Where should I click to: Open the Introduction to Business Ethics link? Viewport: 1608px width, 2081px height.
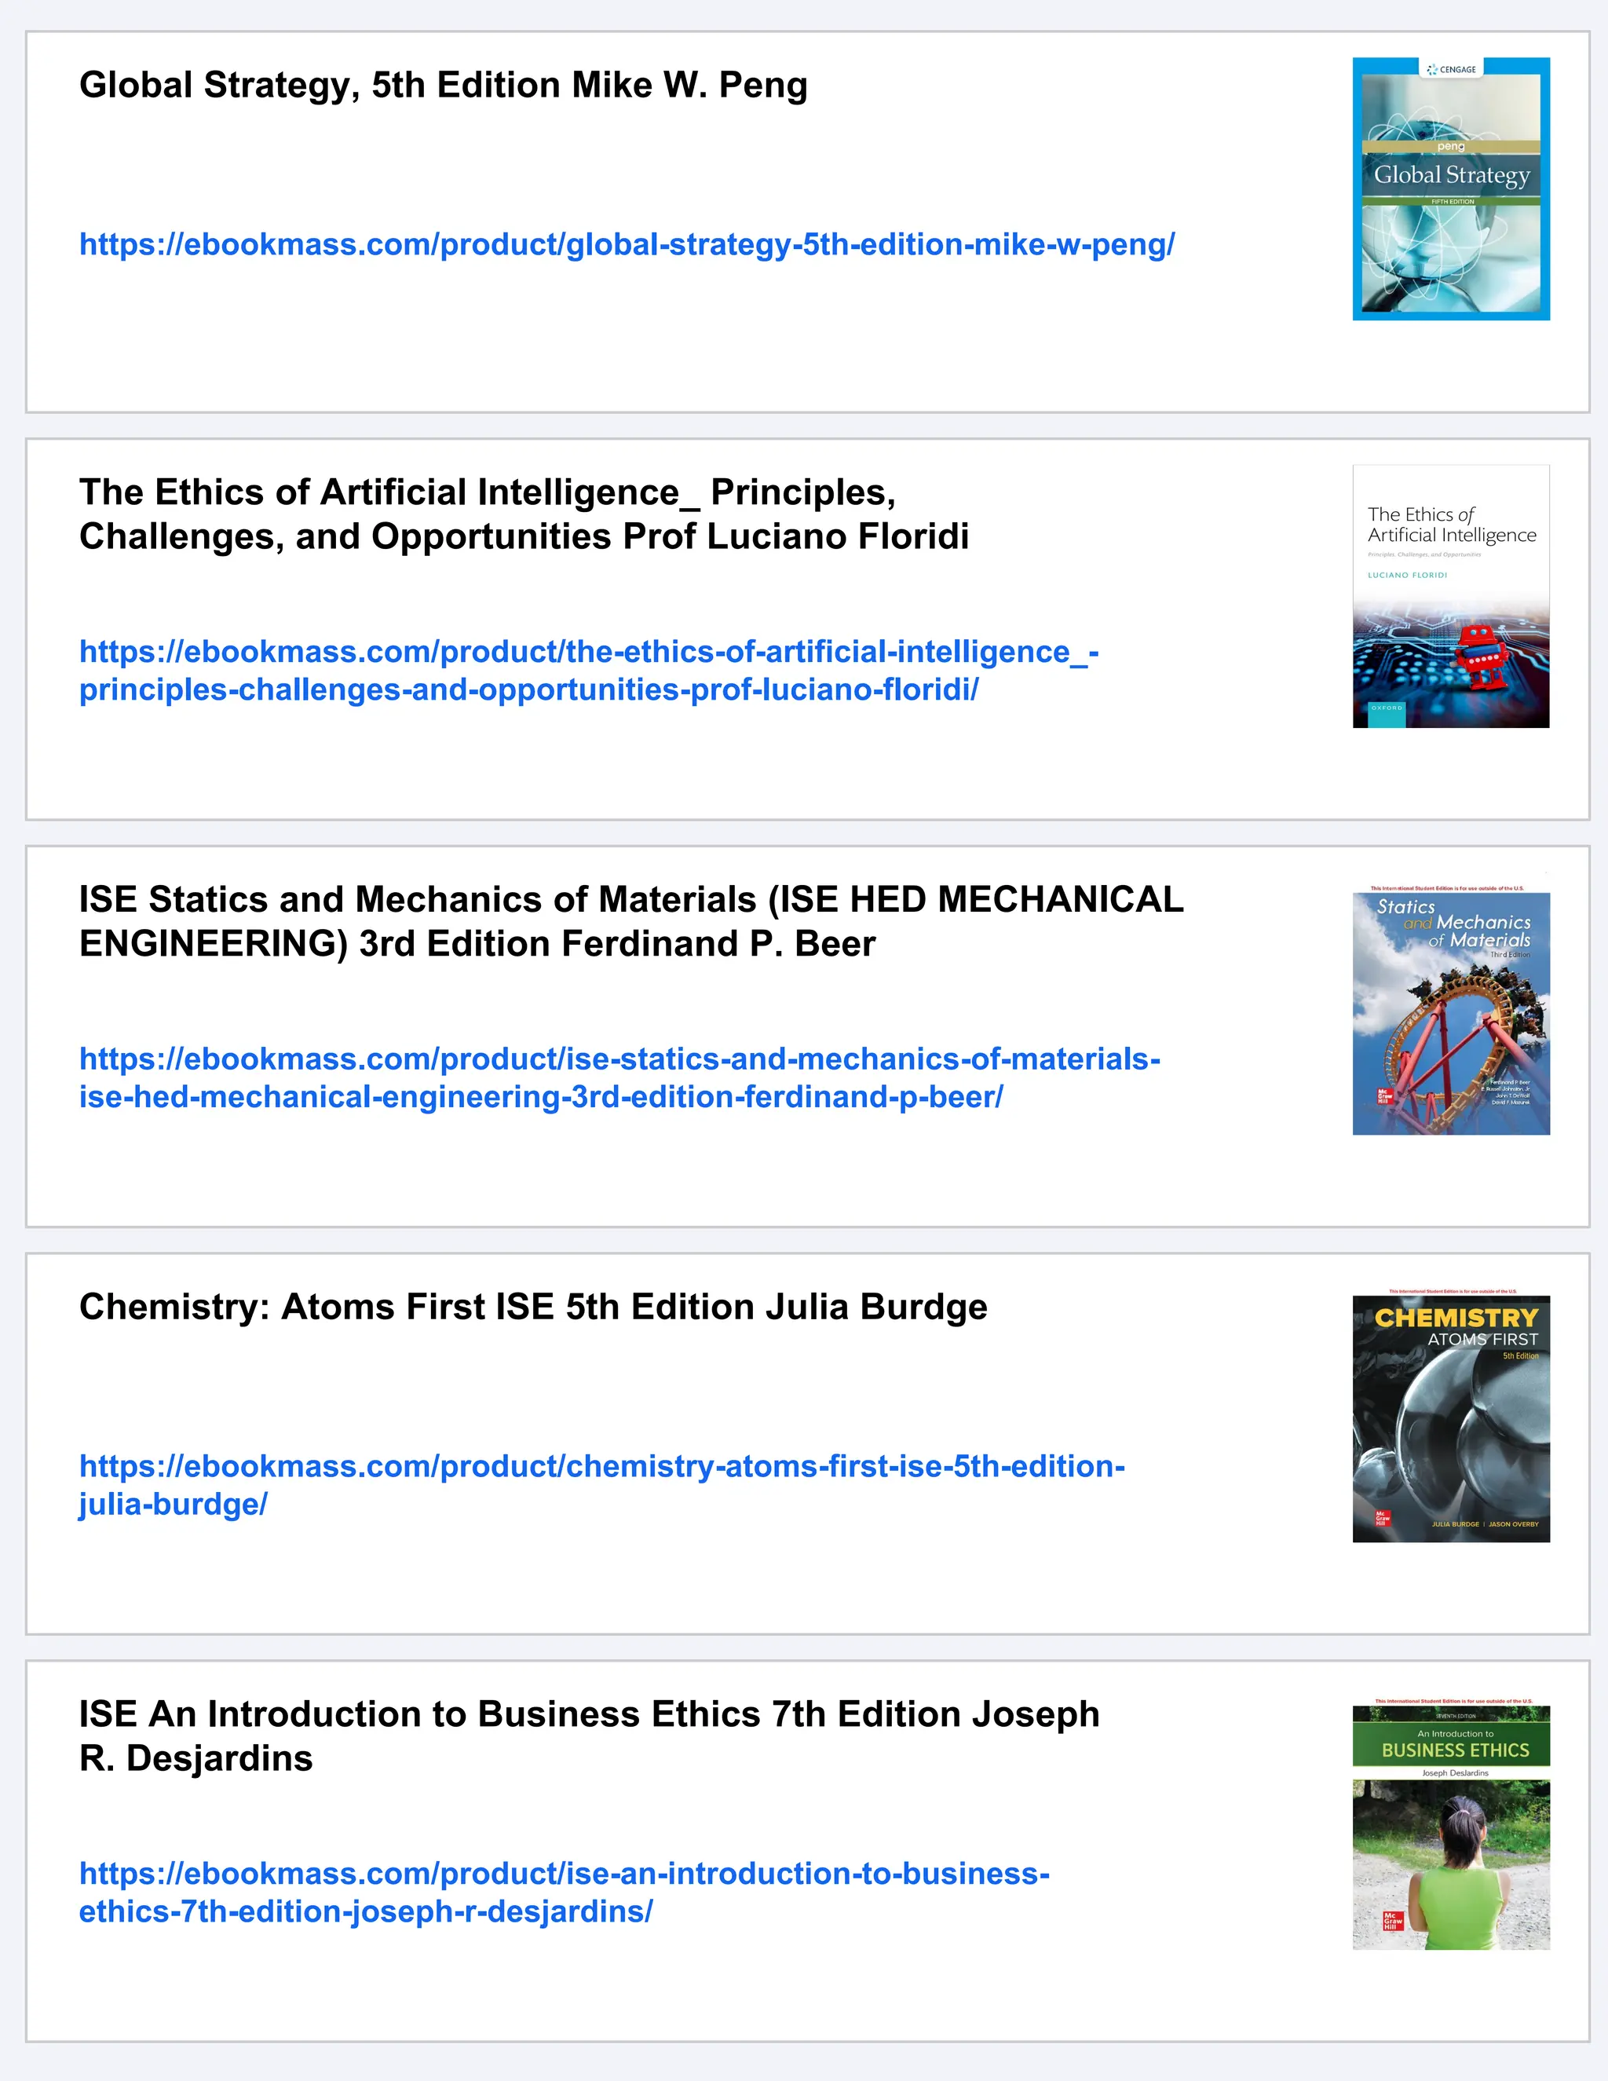pos(564,1893)
